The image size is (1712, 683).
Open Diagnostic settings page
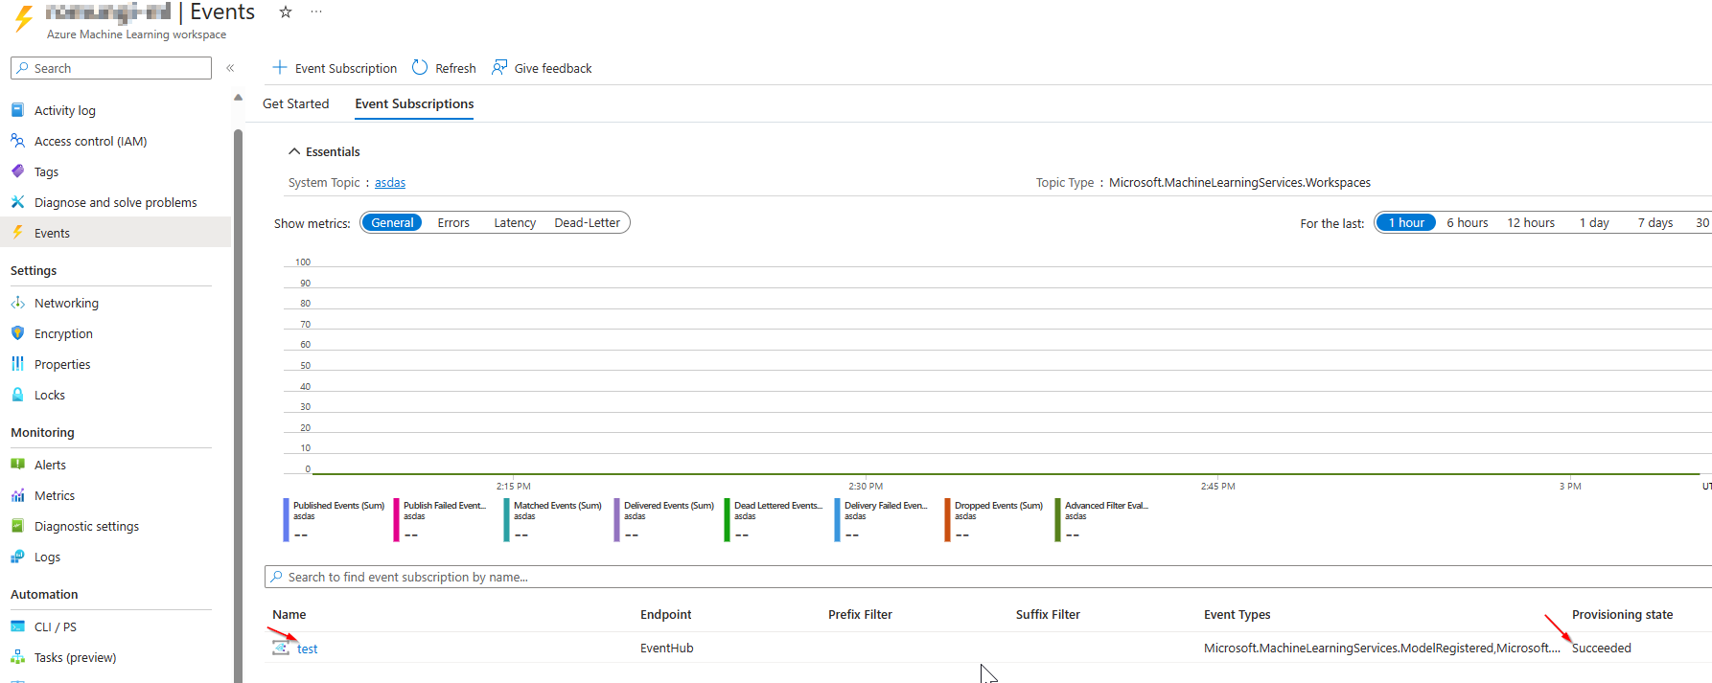[x=86, y=526]
